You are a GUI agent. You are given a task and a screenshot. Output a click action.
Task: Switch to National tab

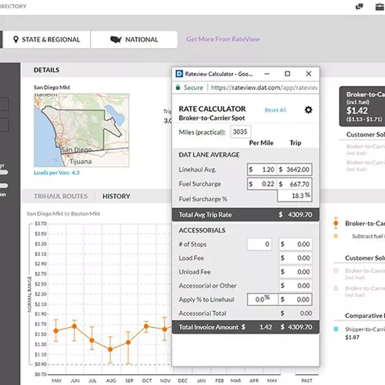[x=134, y=39]
